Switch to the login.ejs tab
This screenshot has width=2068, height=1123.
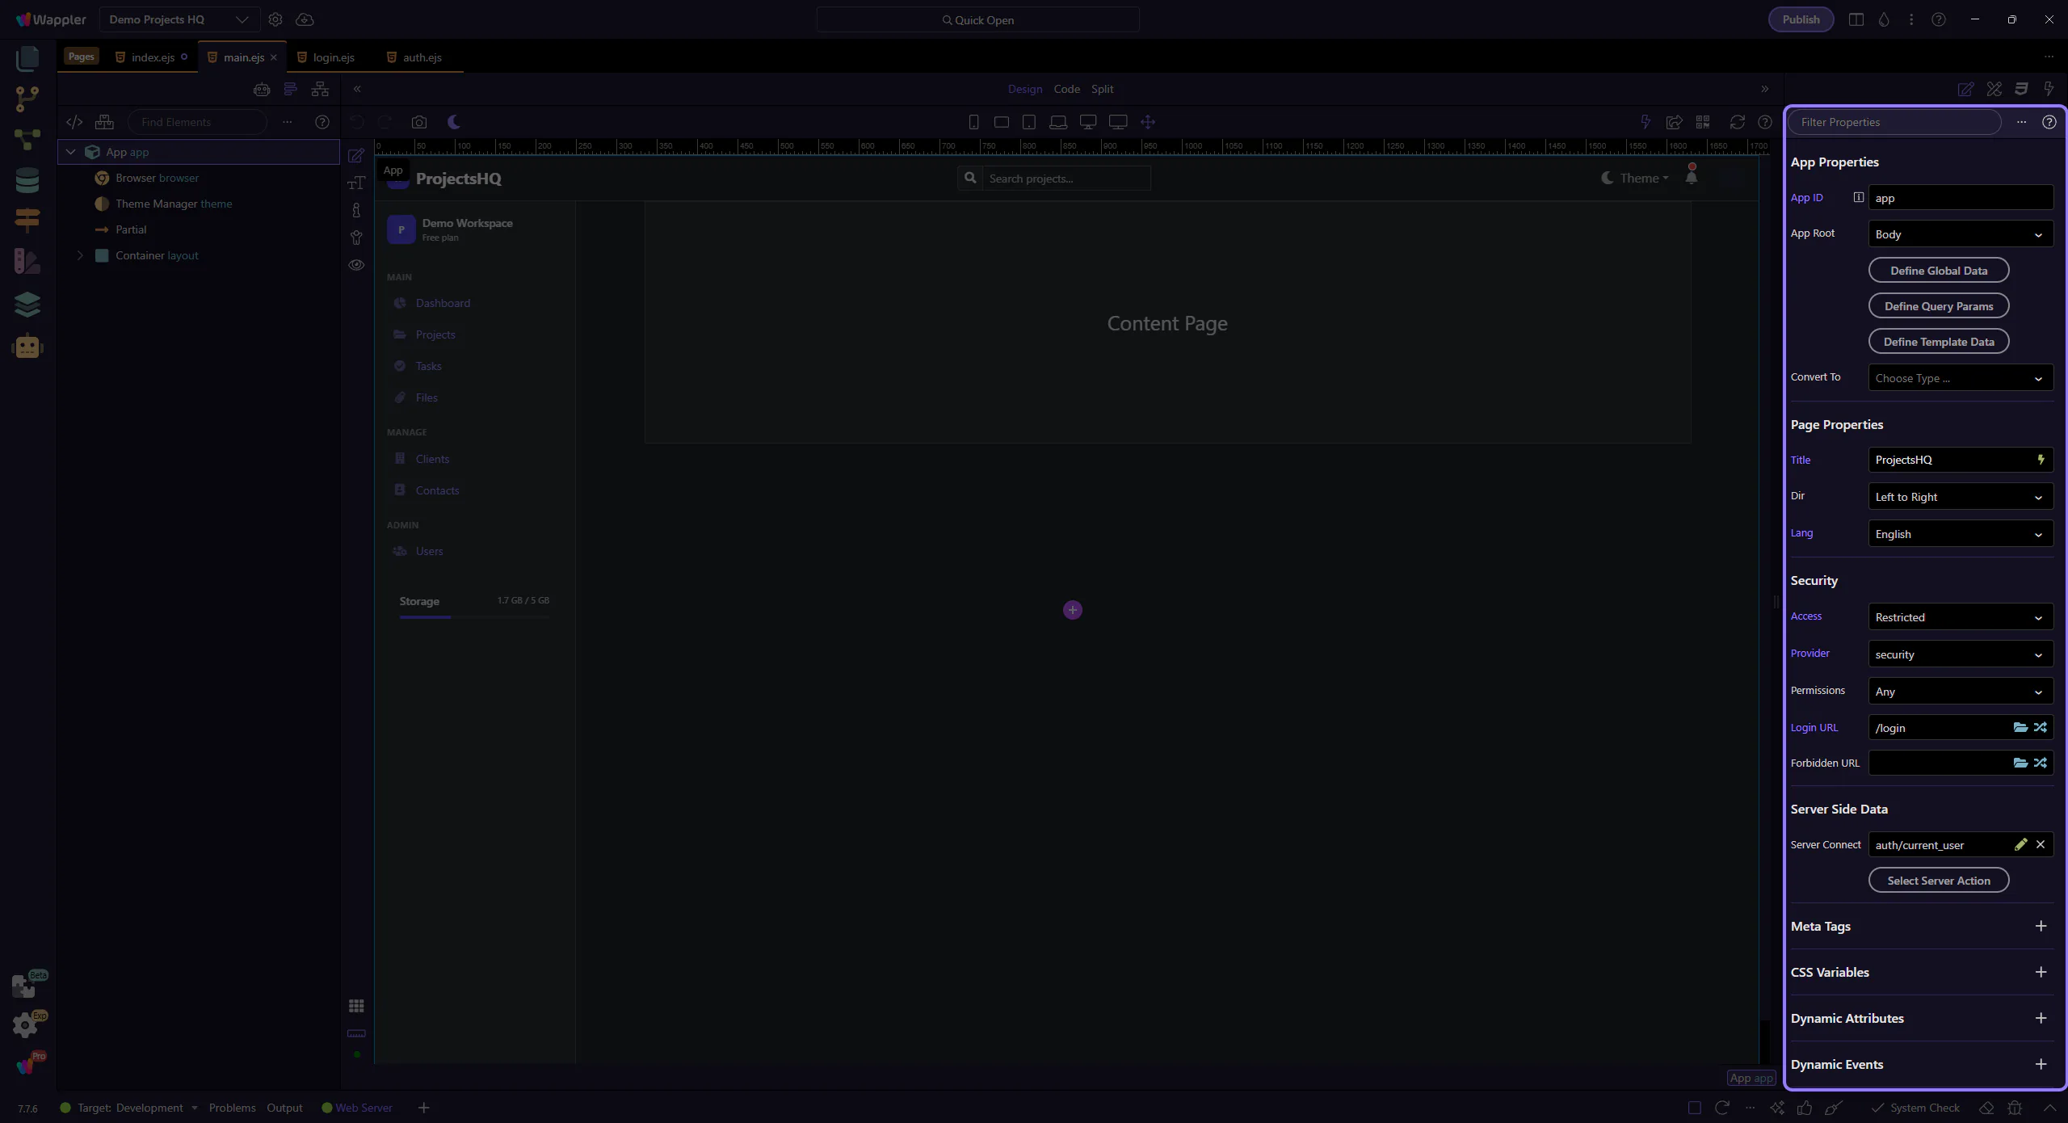point(334,57)
